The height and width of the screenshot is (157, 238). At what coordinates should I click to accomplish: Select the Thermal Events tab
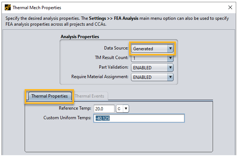[89, 96]
